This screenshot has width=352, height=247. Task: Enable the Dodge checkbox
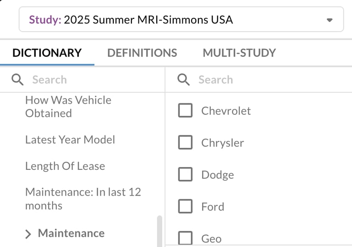pos(185,175)
